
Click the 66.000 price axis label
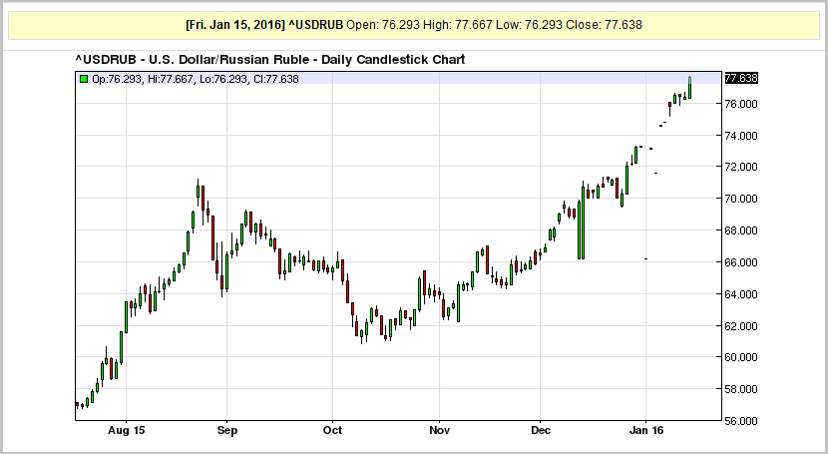(x=741, y=262)
